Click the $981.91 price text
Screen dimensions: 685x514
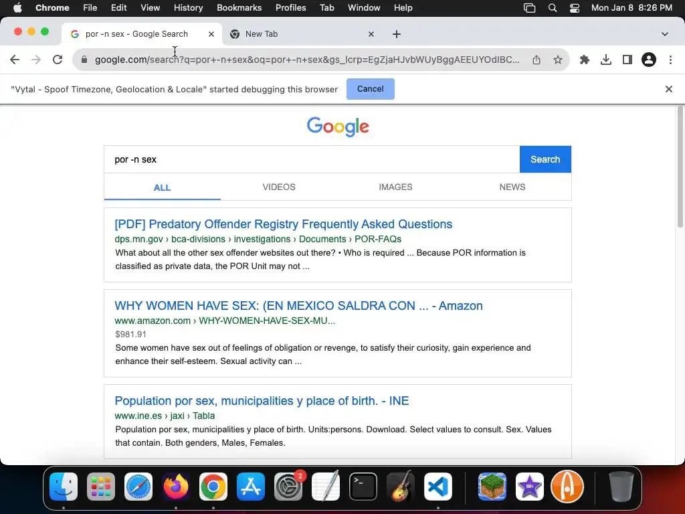(130, 335)
